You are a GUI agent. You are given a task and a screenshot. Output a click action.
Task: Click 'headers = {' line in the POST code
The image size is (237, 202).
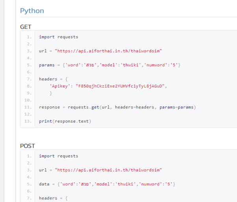coord(53,198)
